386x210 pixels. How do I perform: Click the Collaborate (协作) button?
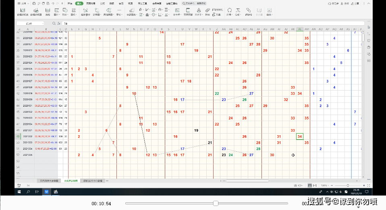(345, 4)
